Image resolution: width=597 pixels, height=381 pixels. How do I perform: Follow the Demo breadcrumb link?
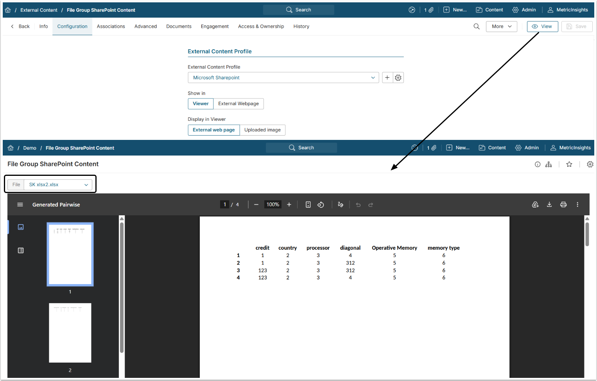click(30, 148)
